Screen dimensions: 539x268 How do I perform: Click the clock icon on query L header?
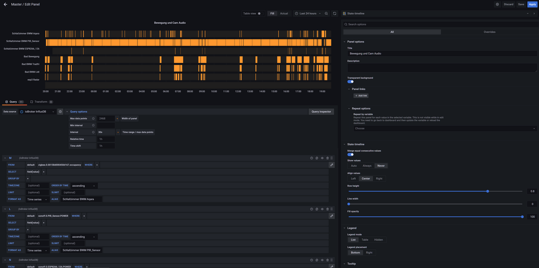[312, 209]
